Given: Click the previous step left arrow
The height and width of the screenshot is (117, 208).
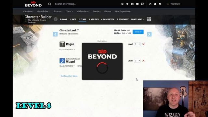Looking at the screenshot, I should pos(55,34).
